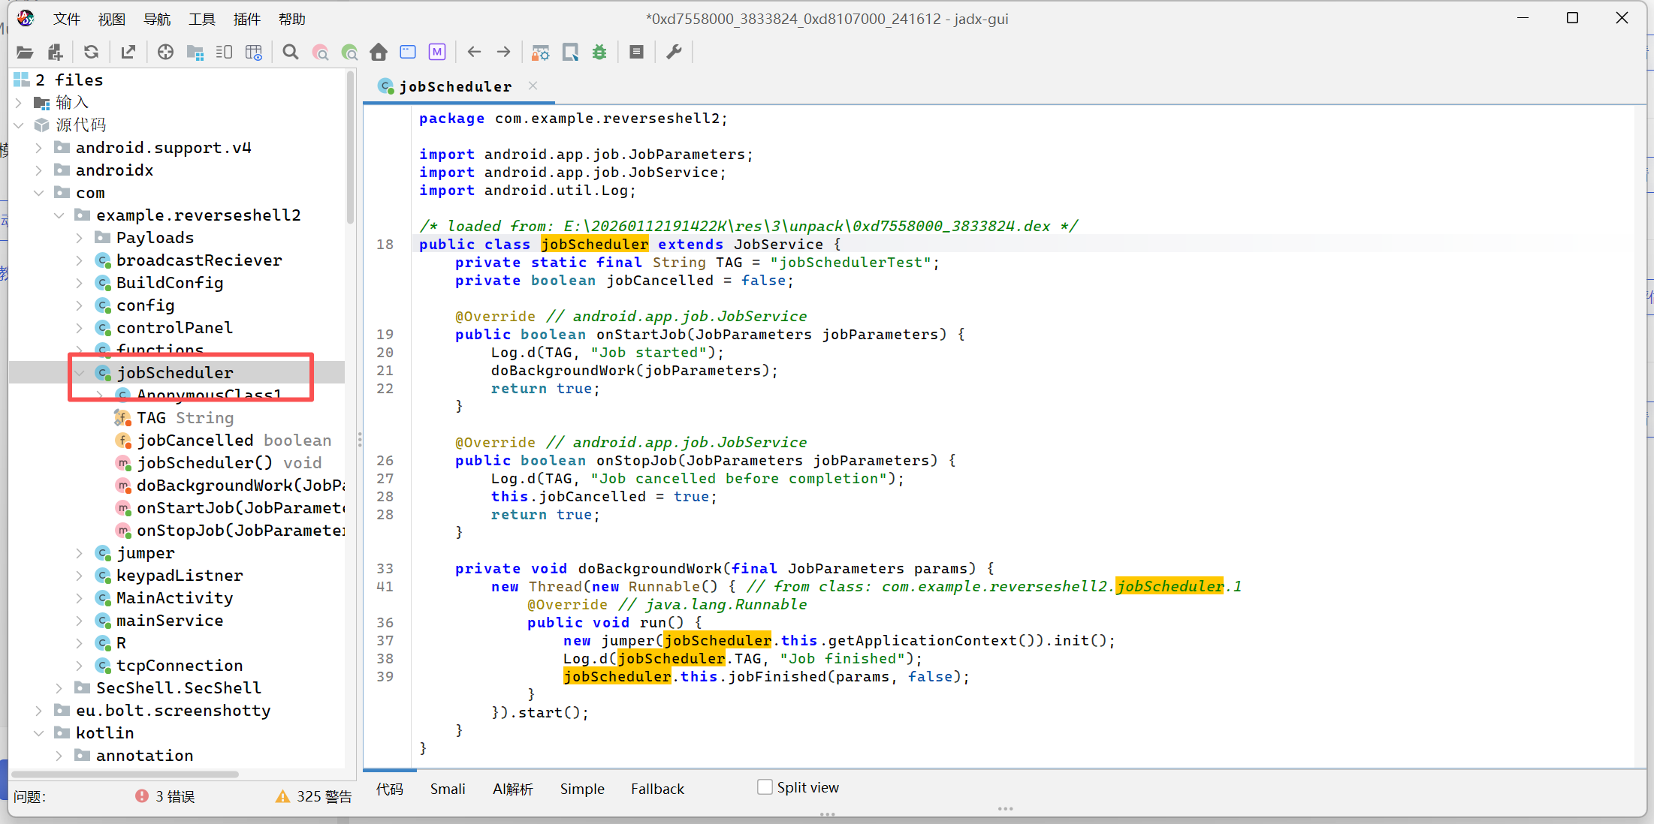Switch to the Smali tab
The height and width of the screenshot is (824, 1654).
[448, 789]
